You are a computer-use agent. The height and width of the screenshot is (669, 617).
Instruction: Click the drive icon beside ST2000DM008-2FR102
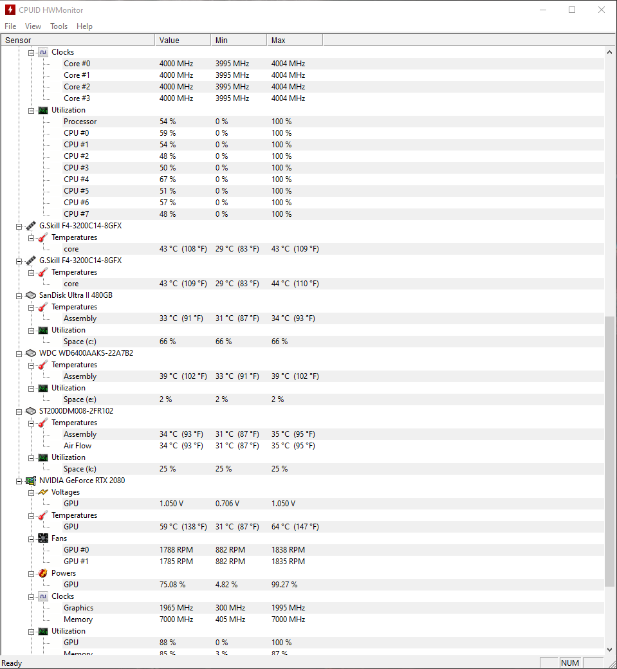[x=31, y=411]
